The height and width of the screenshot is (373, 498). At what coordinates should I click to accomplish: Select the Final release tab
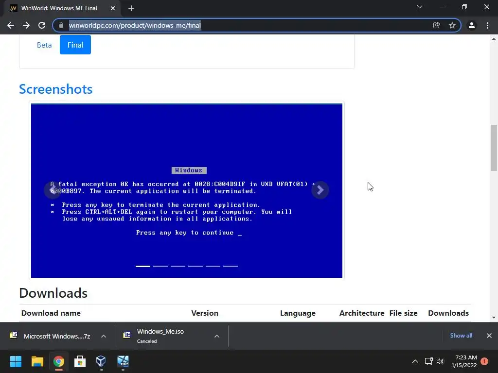(x=75, y=45)
